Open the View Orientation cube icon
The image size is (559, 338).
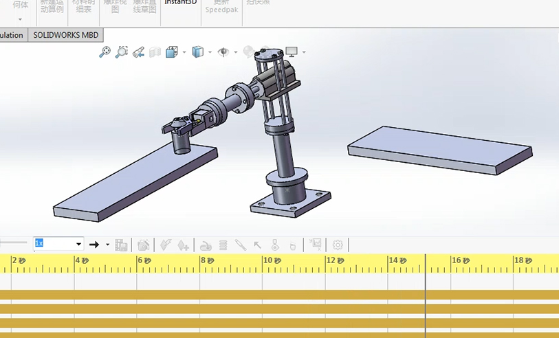[x=172, y=52]
